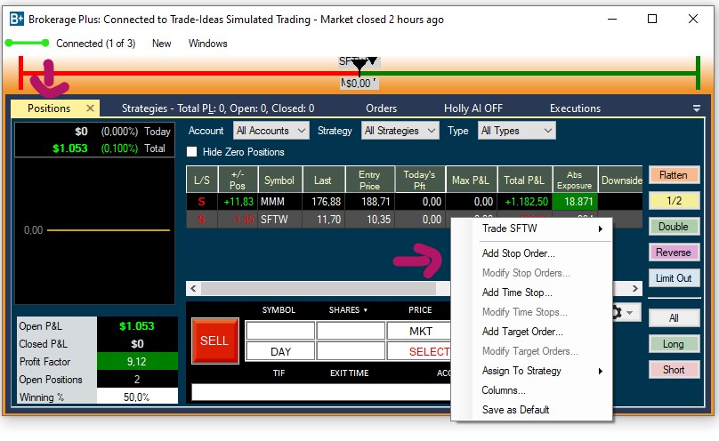Choose Add Time Stop from context menu

[x=517, y=293]
